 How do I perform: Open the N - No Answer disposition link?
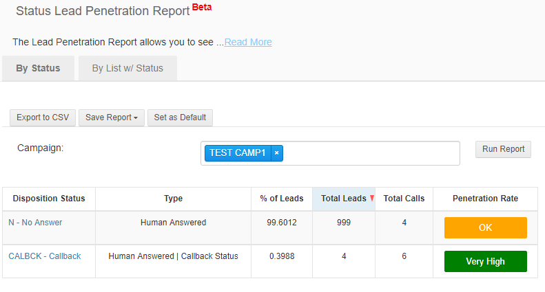34,223
